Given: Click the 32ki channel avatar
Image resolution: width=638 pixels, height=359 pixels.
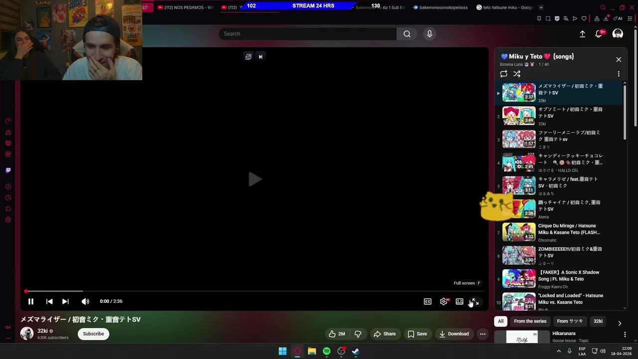Looking at the screenshot, I should coord(27,334).
